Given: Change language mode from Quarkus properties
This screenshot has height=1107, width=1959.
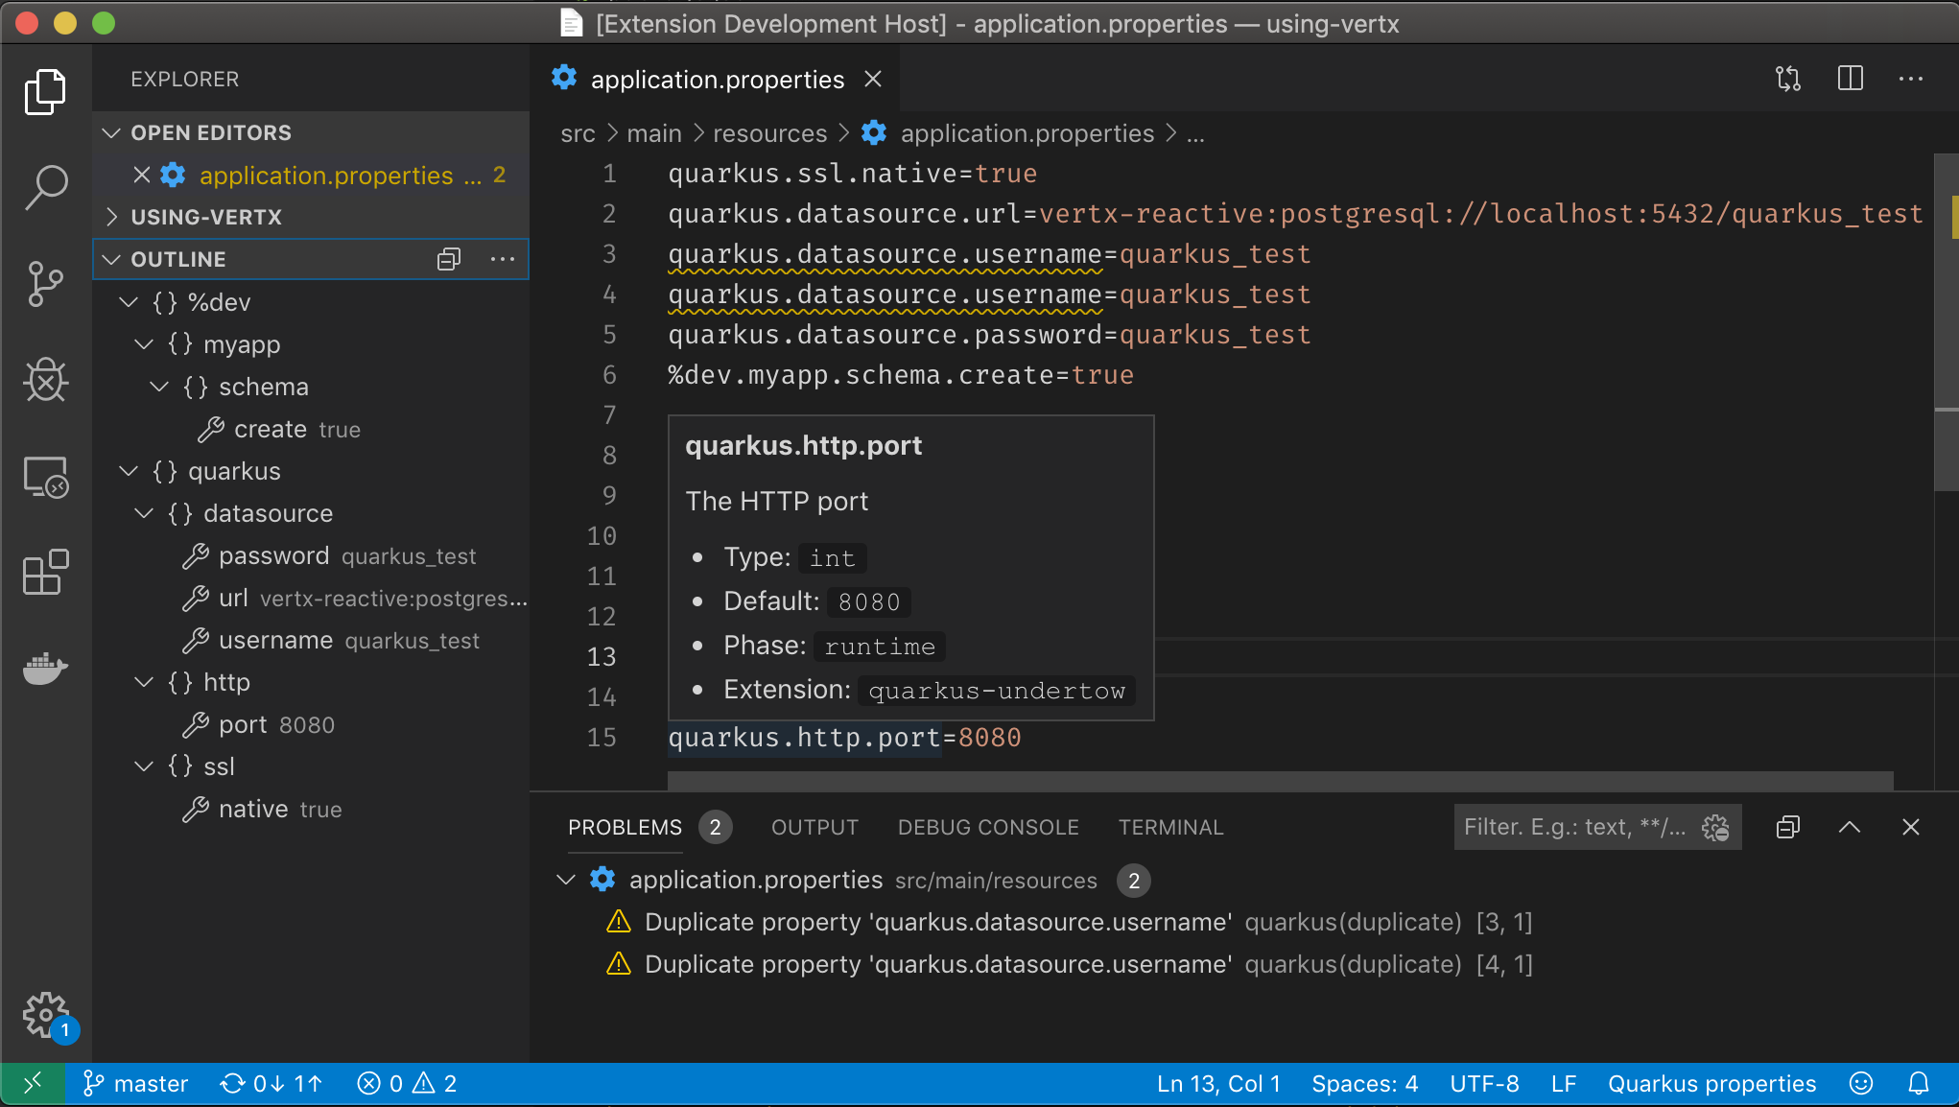Looking at the screenshot, I should tap(1711, 1084).
